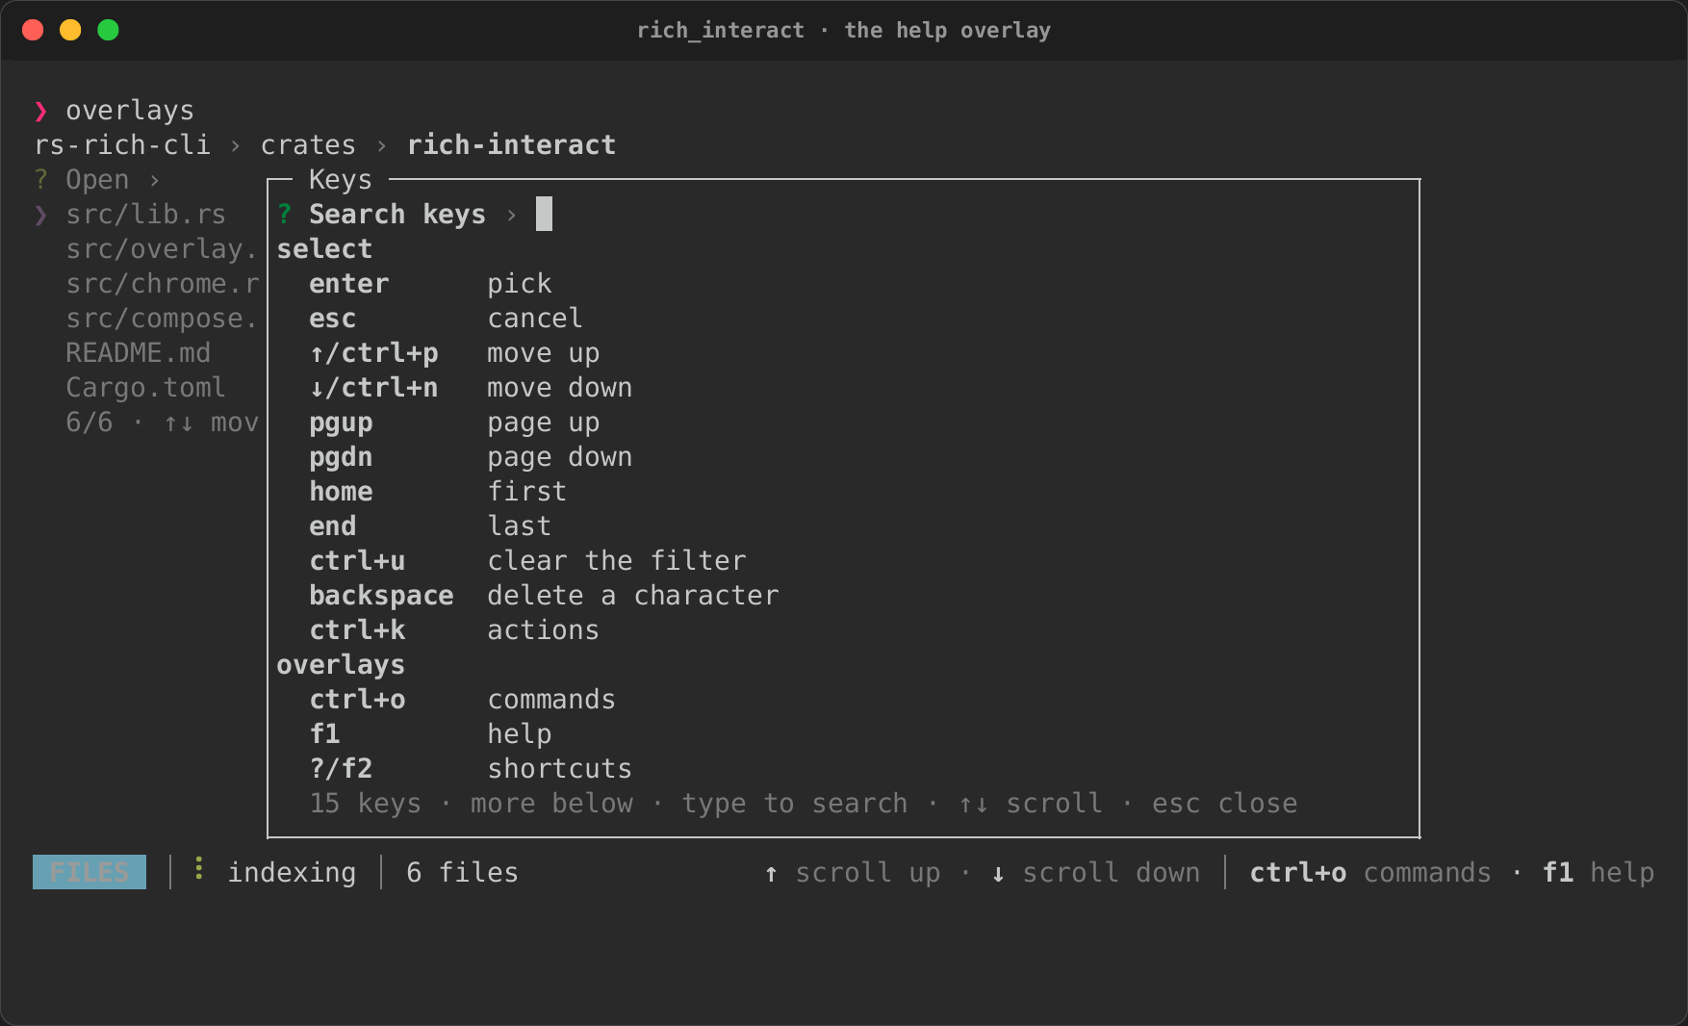The width and height of the screenshot is (1688, 1026).
Task: Click ctrl+o commands in the status bar
Action: [1369, 872]
